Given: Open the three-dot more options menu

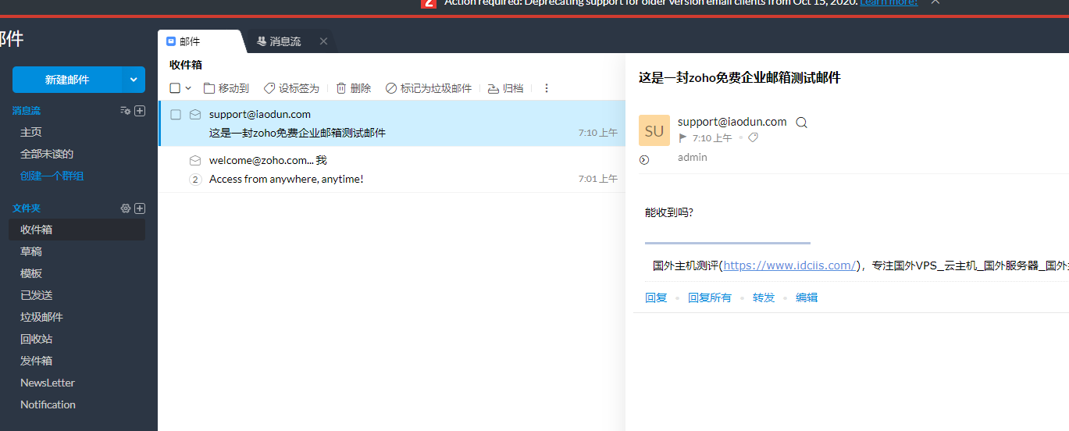Looking at the screenshot, I should click(x=547, y=88).
